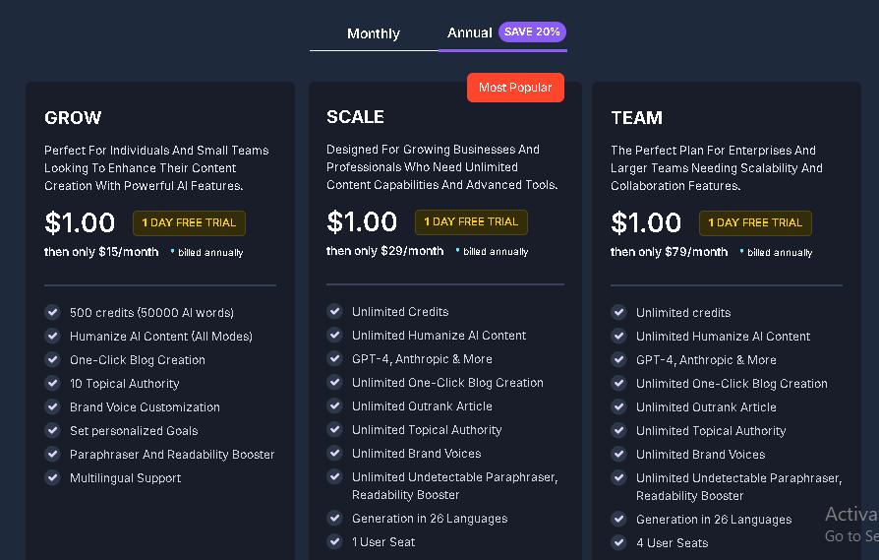
Task: Click check icon beside 500 credits feature
Action: (53, 312)
